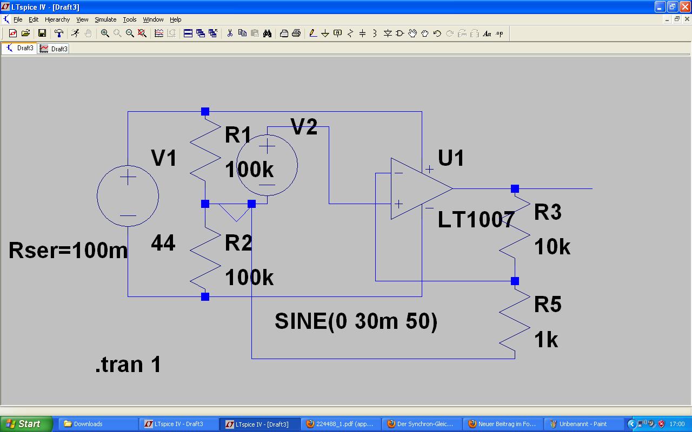Place a Capacitor from the toolbar

point(363,33)
